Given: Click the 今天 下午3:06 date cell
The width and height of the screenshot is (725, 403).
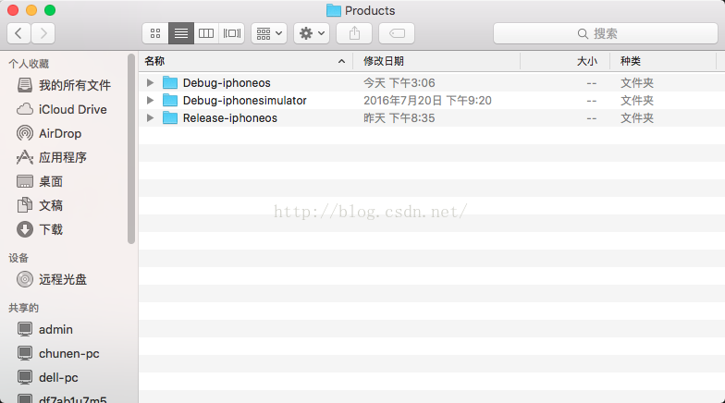Looking at the screenshot, I should (x=399, y=83).
